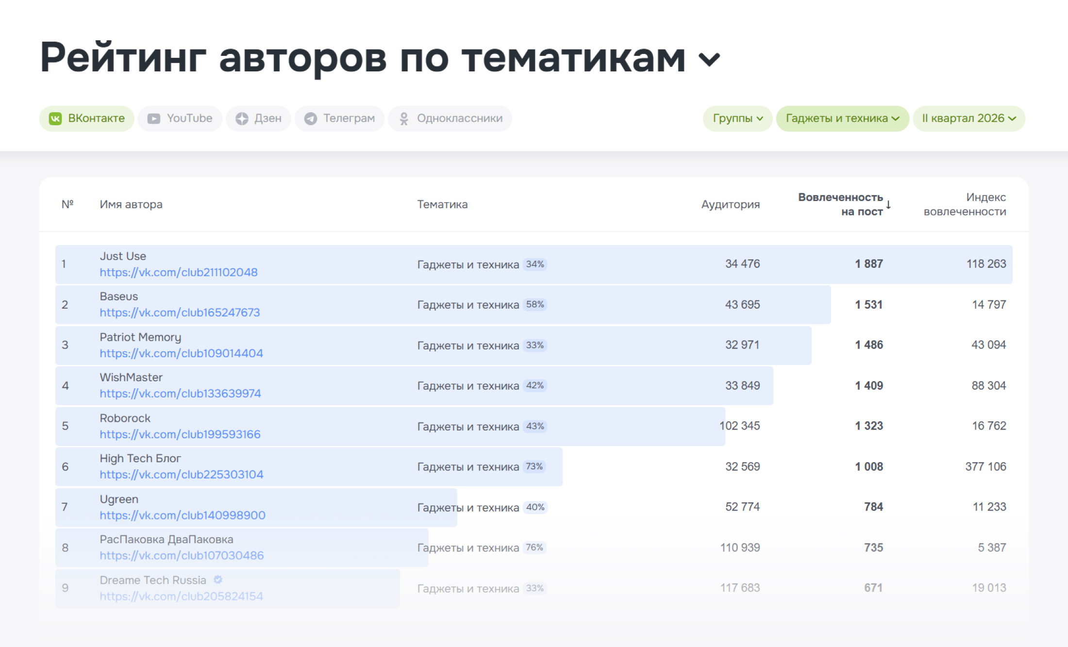The image size is (1068, 647).
Task: Expand the Рейтинг авторов по тематикам title chevron
Action: click(709, 59)
